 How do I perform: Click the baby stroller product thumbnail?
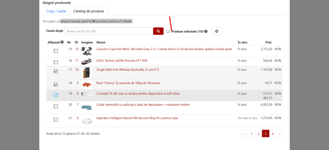[x=86, y=50]
